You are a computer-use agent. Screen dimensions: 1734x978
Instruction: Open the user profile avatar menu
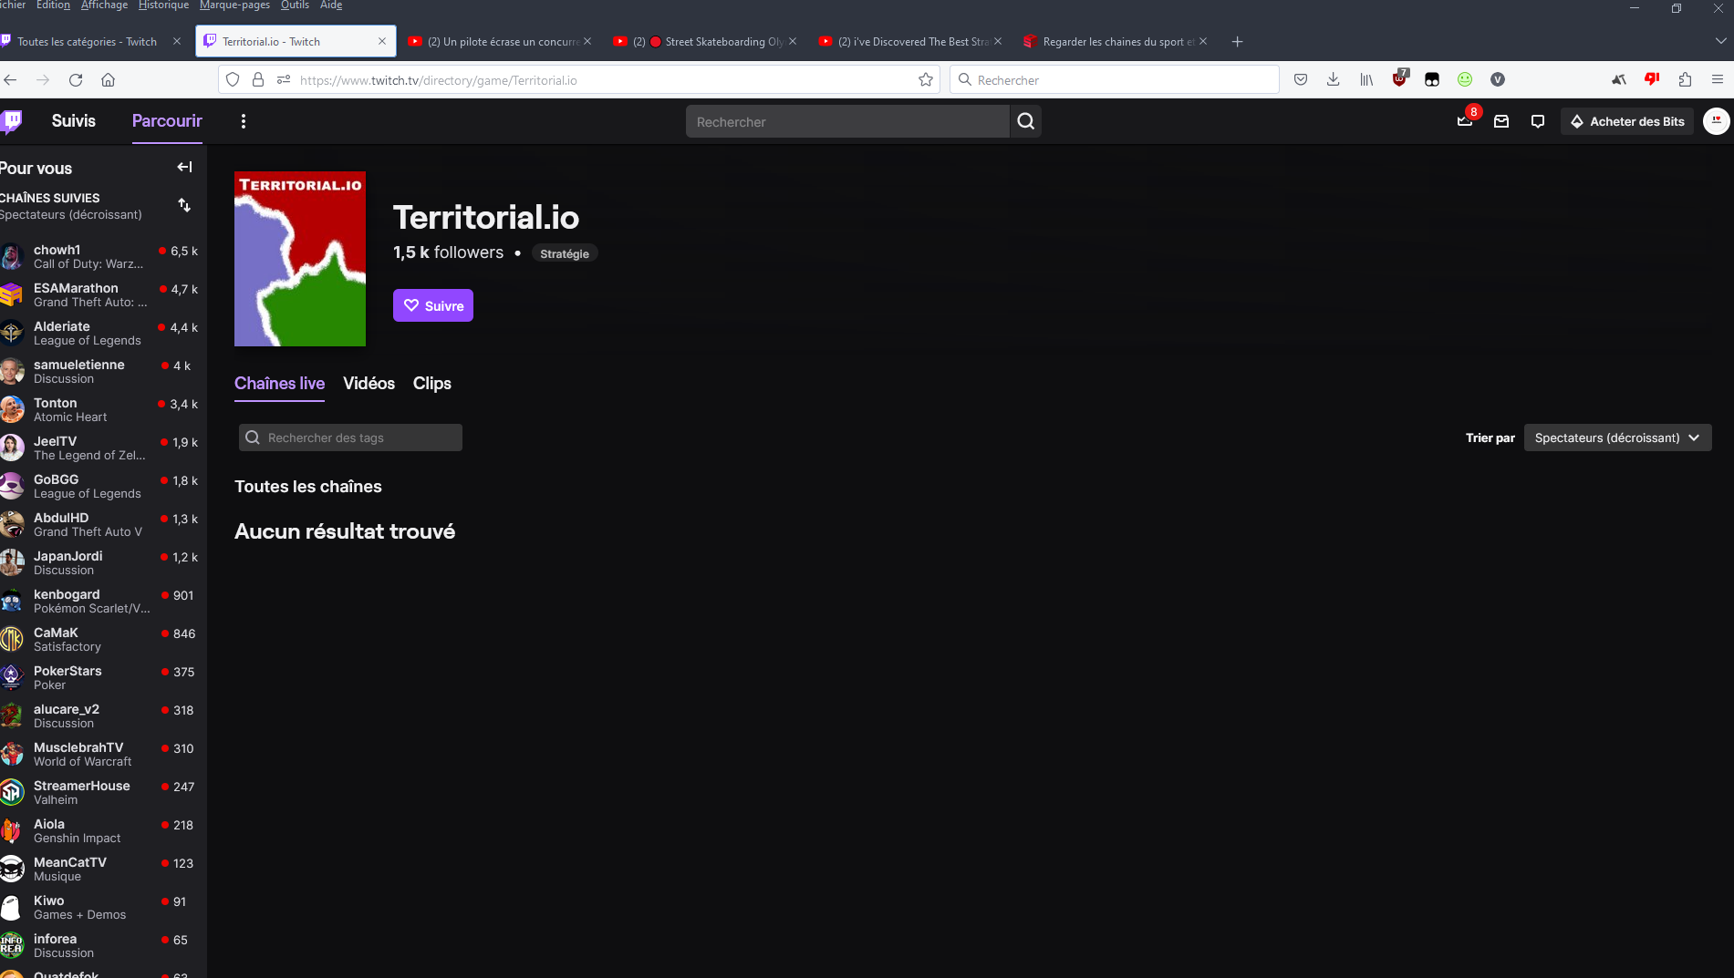point(1716,121)
